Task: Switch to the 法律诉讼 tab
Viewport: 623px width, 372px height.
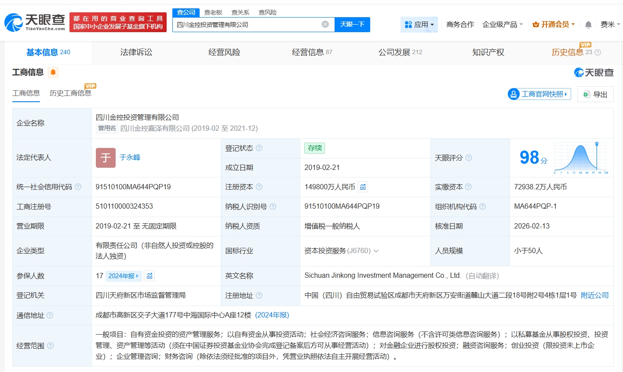Action: click(x=136, y=52)
